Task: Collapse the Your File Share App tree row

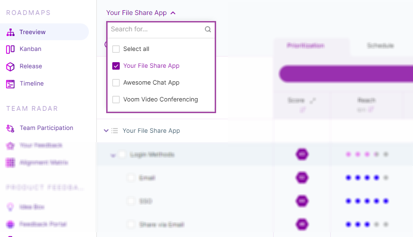Action: pos(106,130)
